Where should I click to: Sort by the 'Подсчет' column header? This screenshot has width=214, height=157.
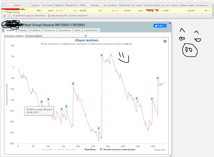35,5
